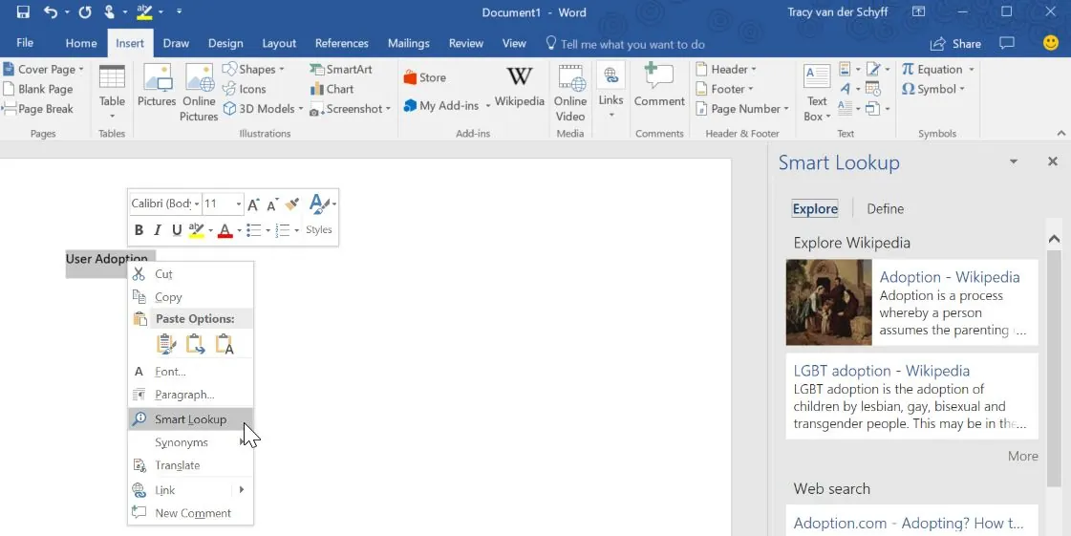Toggle Italic in mini toolbar
Viewport: 1071px width, 536px height.
pos(158,230)
